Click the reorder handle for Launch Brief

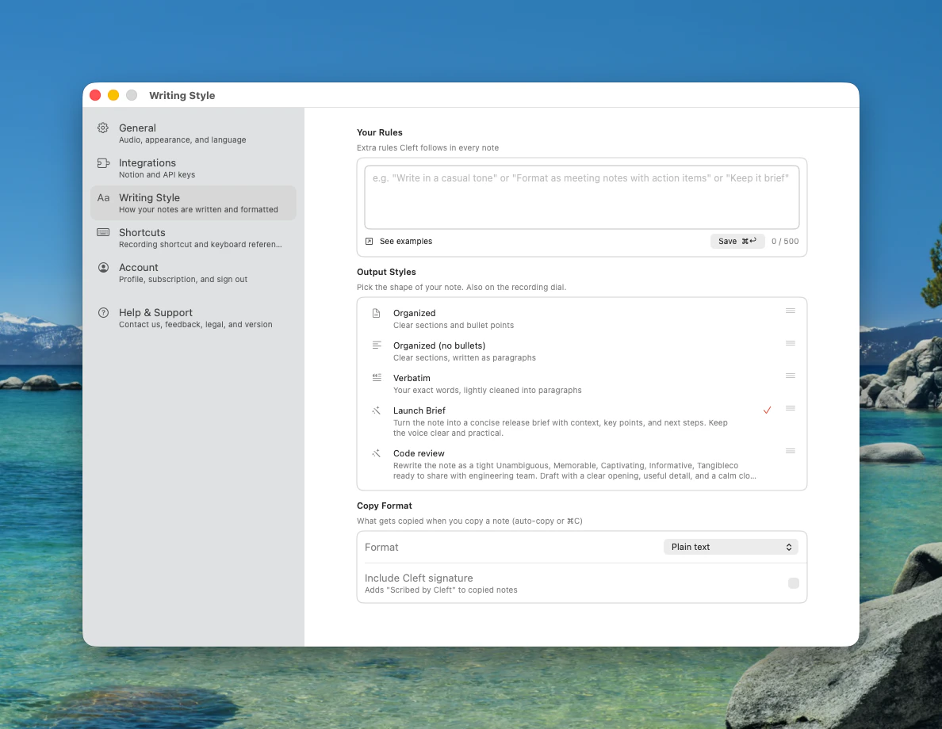(x=791, y=408)
